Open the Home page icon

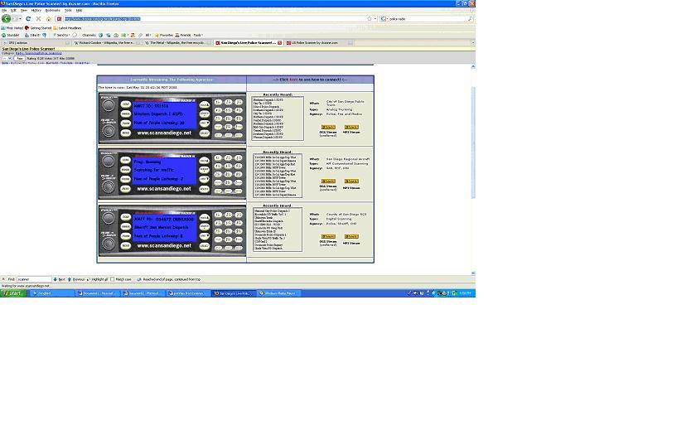point(49,18)
